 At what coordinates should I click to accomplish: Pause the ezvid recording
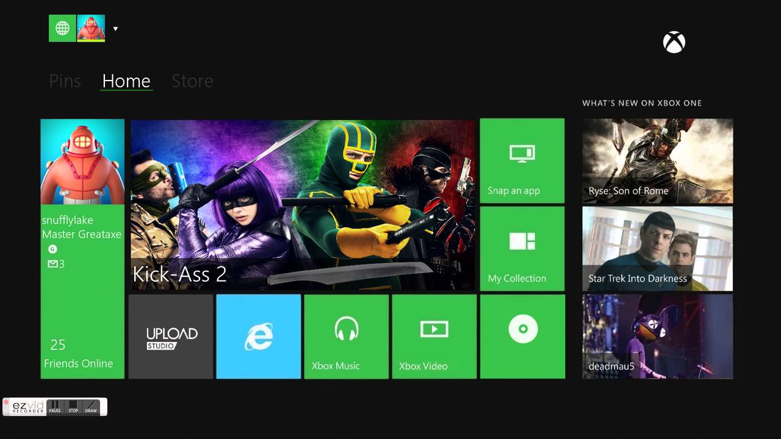(55, 407)
